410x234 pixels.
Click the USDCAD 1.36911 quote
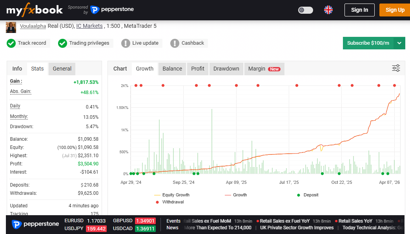click(134, 229)
